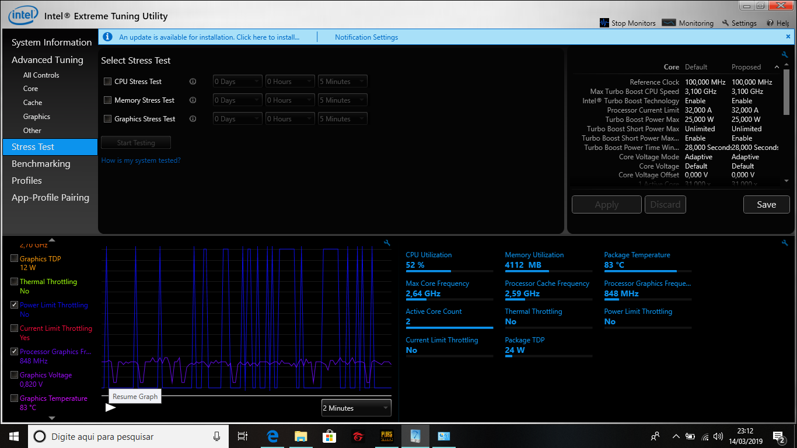Screen dimensions: 797x448
Task: Click the settings panel vertical scrollbar
Action: pyautogui.click(x=786, y=92)
